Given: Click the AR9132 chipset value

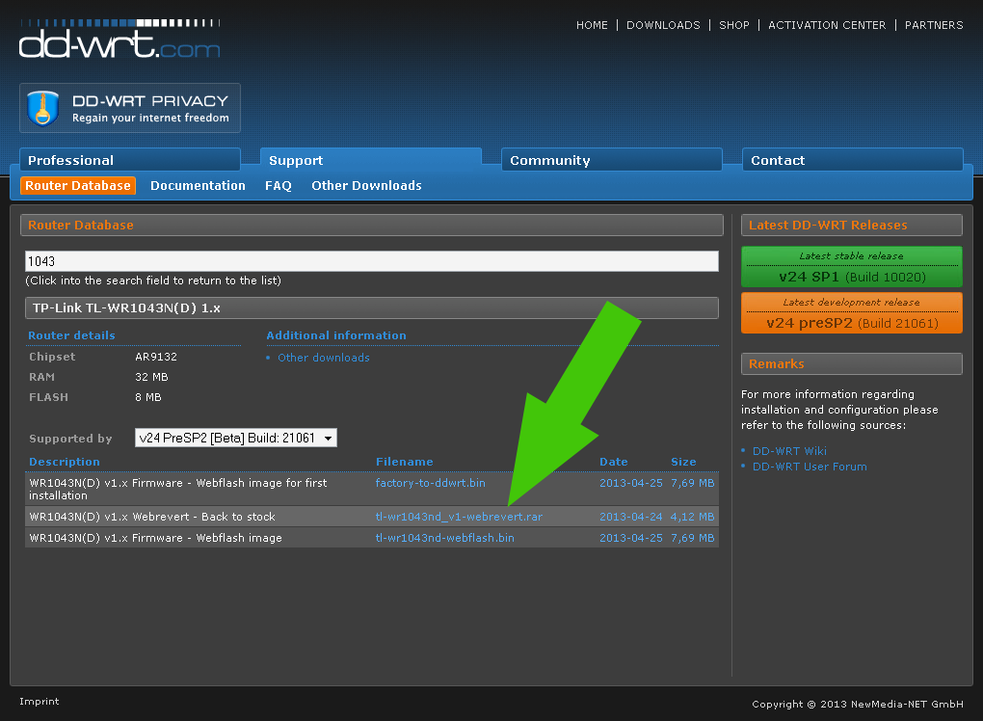Looking at the screenshot, I should click(x=156, y=357).
